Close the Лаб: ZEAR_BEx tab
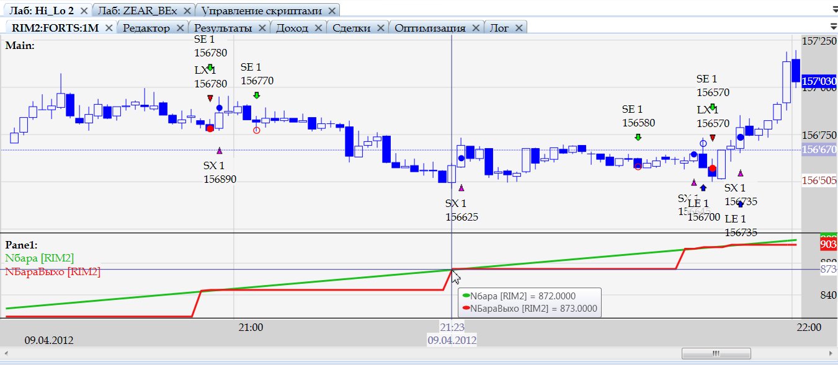 [188, 11]
